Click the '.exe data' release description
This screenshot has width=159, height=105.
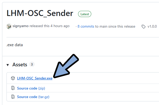coord(14,45)
